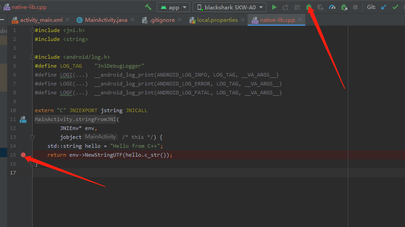Click the grayed-out Stop square button
Image resolution: width=405 pixels, height=227 pixels.
(x=355, y=7)
